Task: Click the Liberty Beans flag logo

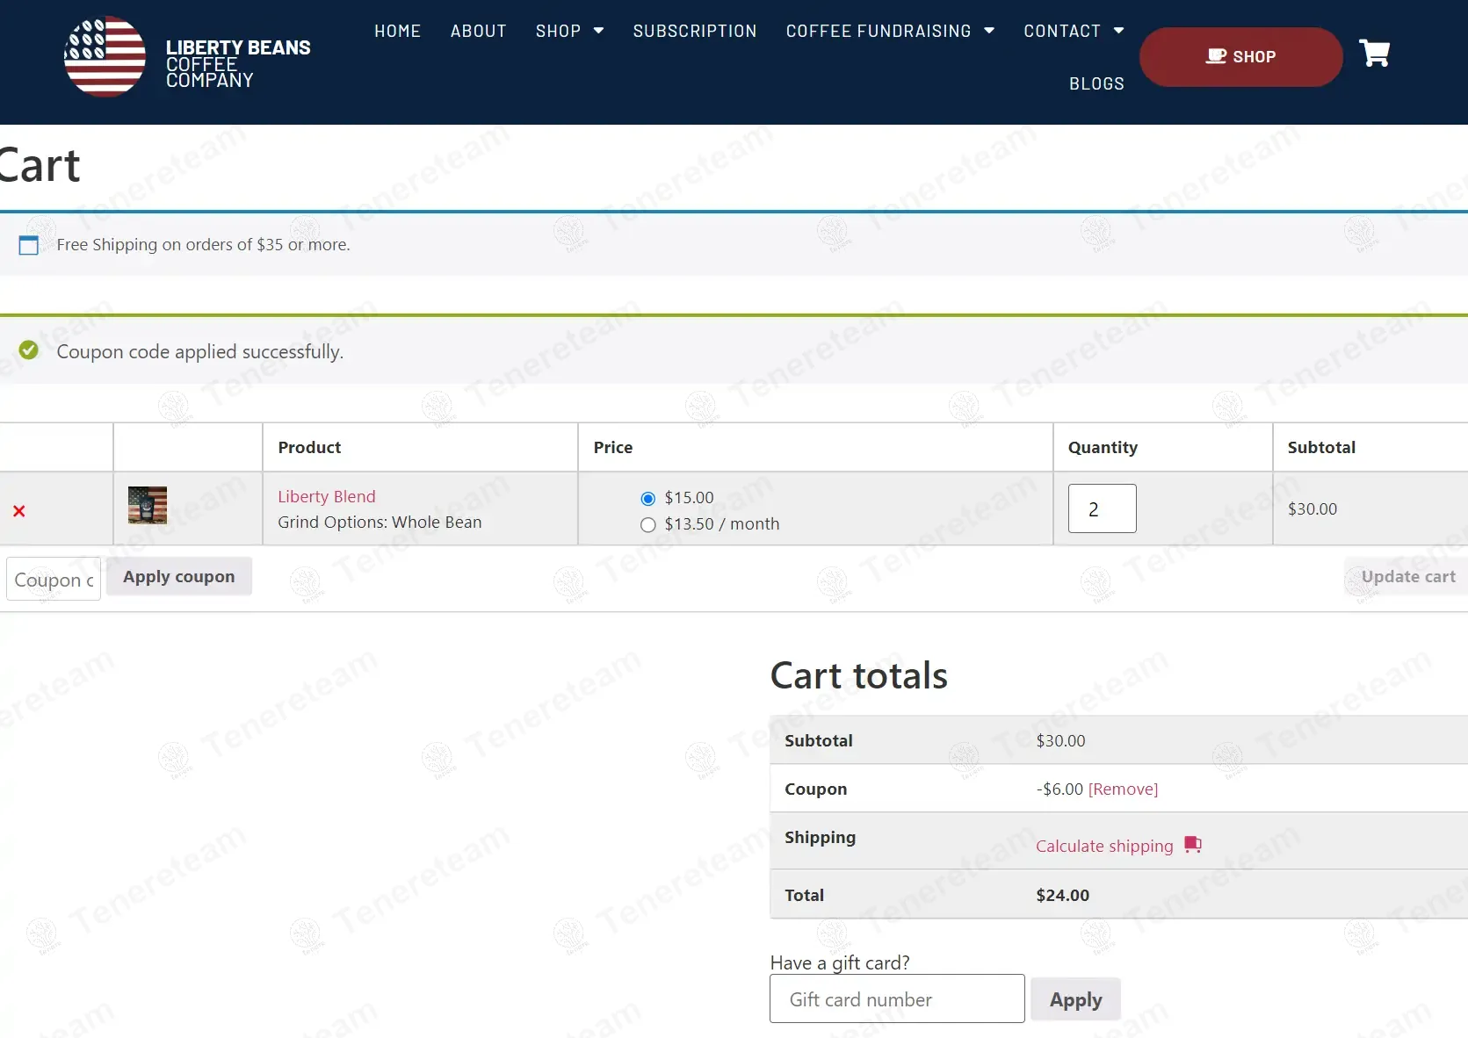Action: point(105,56)
